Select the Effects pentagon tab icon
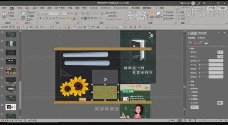 point(195,42)
